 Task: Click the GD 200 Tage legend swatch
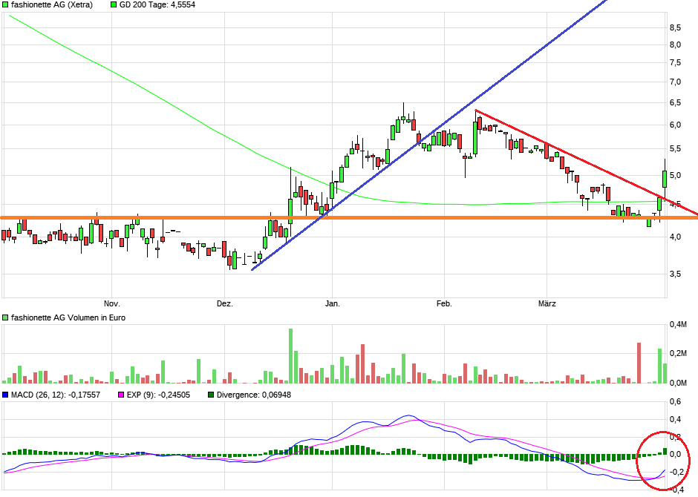pyautogui.click(x=114, y=5)
